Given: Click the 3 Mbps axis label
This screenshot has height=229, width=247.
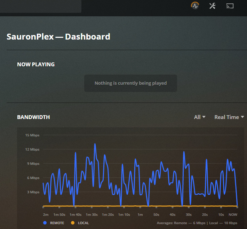Looking at the screenshot, I should click(x=33, y=192).
